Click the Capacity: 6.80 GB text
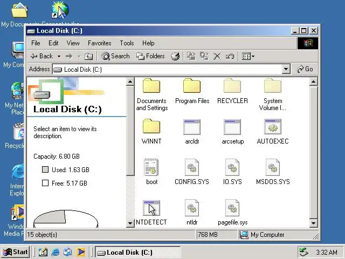 56,156
